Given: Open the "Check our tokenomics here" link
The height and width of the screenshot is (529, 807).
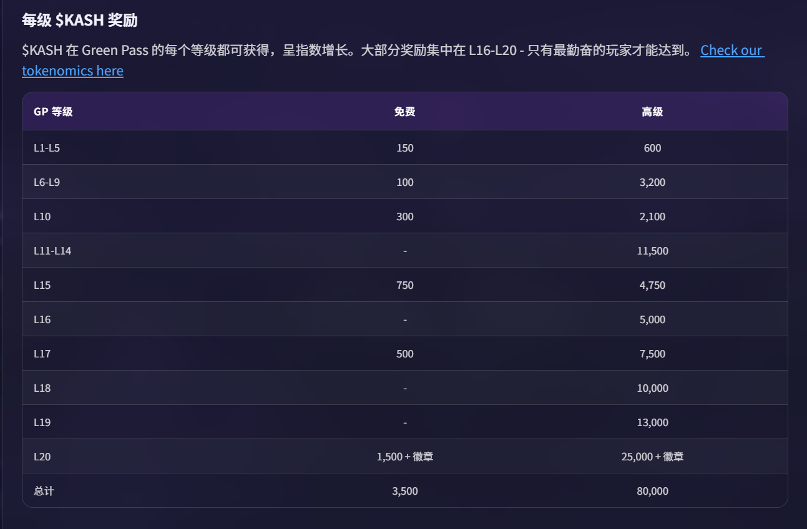Looking at the screenshot, I should pos(731,51).
